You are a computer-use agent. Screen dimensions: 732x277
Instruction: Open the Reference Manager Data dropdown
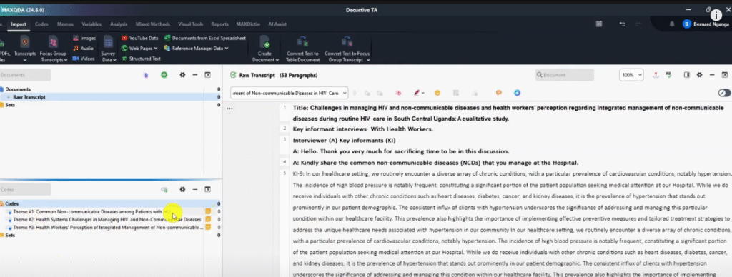point(196,48)
